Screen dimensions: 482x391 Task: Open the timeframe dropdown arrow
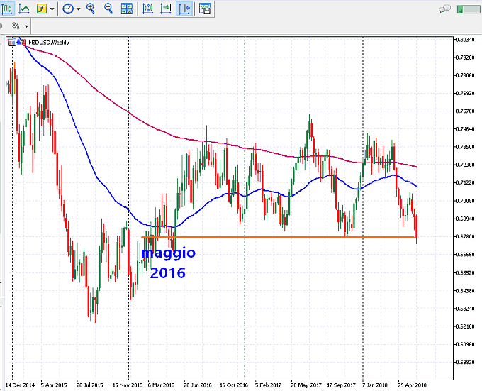click(x=77, y=9)
